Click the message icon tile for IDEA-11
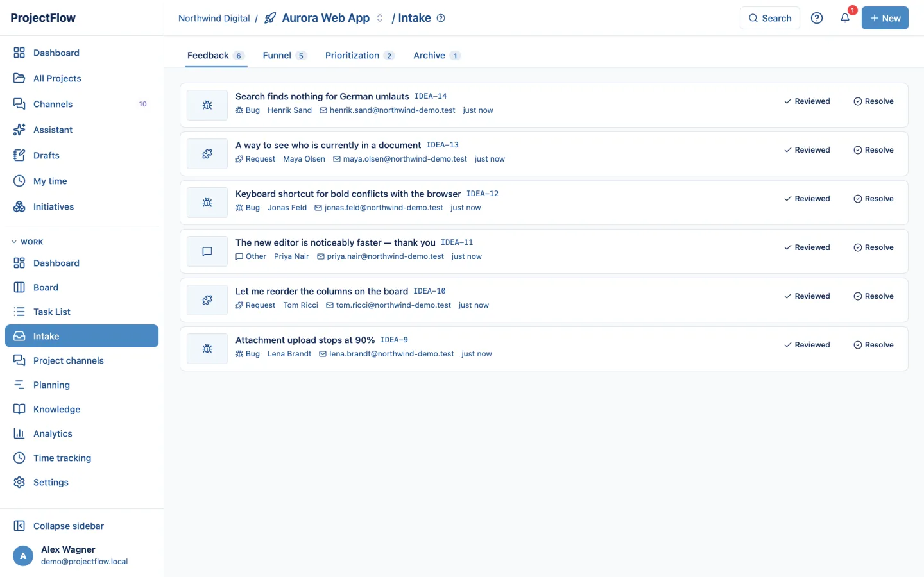Image resolution: width=924 pixels, height=577 pixels. 207,251
